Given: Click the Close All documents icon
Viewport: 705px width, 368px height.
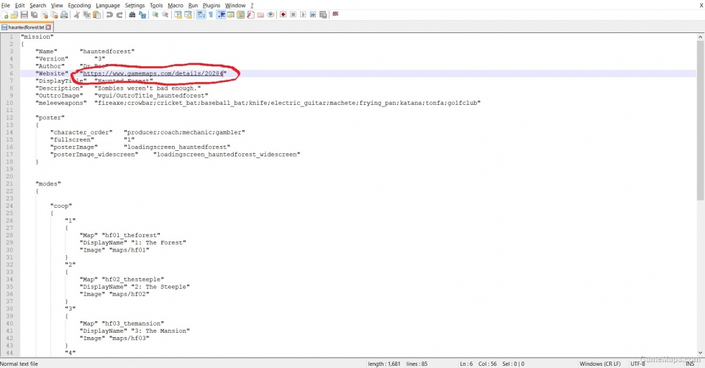Looking at the screenshot, I should [x=54, y=15].
